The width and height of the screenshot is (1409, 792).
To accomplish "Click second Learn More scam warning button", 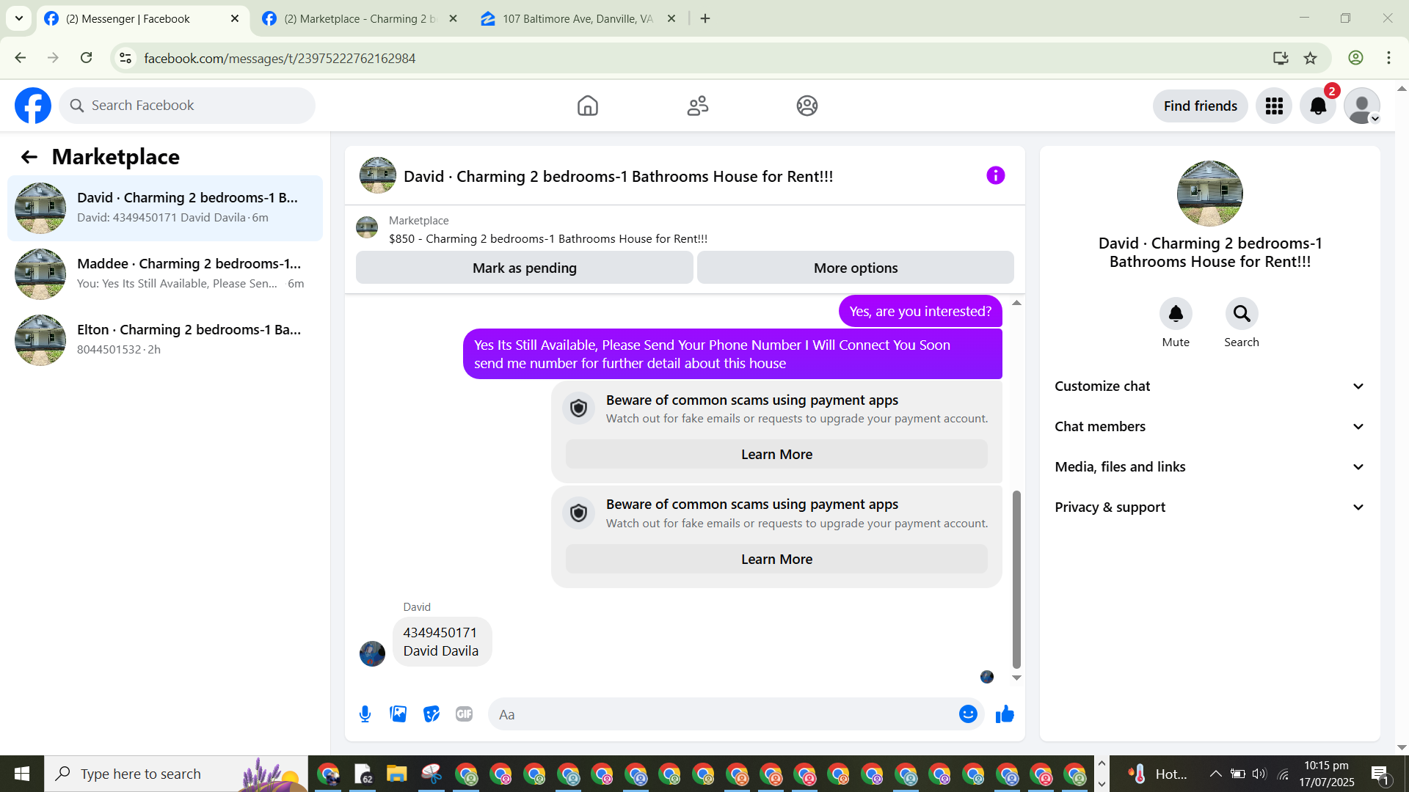I will pos(776,560).
